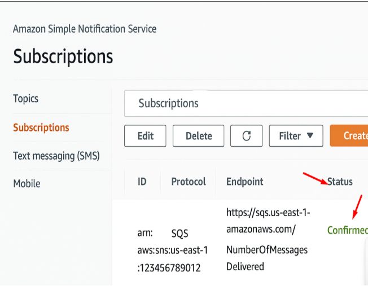The height and width of the screenshot is (286, 368).
Task: Go to Topics in the sidebar
Action: pyautogui.click(x=26, y=99)
